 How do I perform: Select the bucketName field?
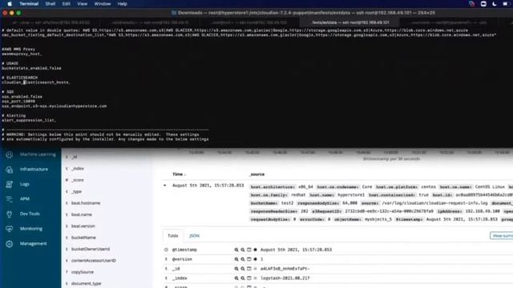click(83, 238)
